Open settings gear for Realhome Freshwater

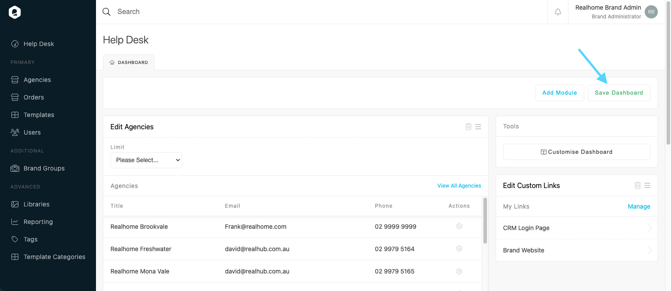(459, 248)
